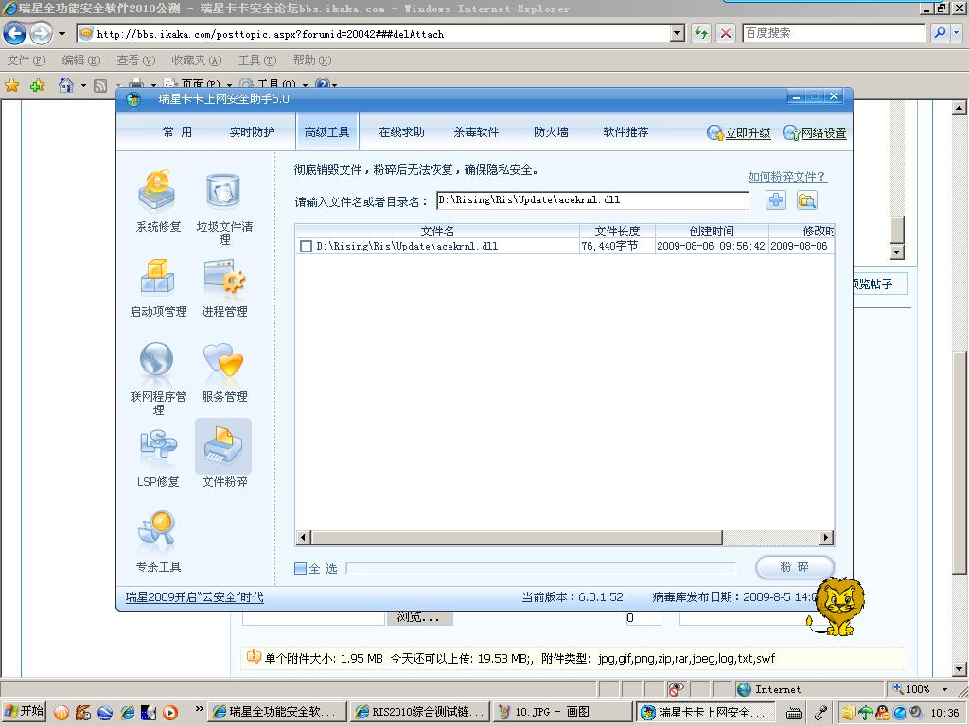Click the RSS feeds icon in IE toolbar
Screen dimensions: 969x726
click(100, 86)
